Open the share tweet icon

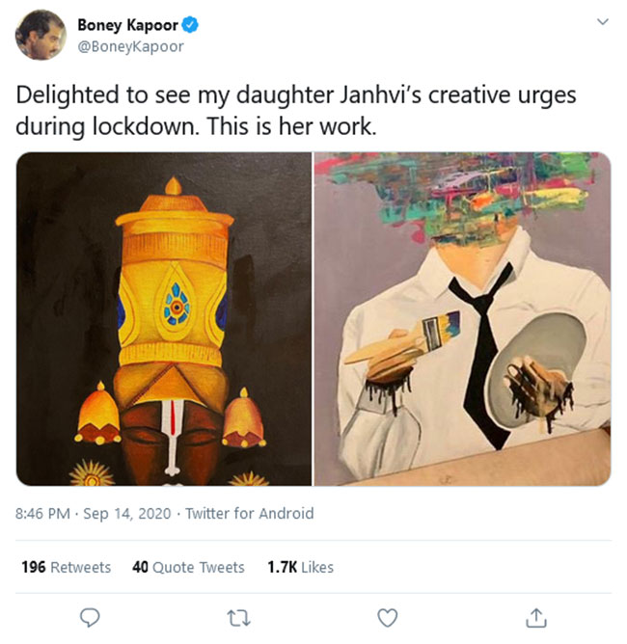[x=537, y=617]
